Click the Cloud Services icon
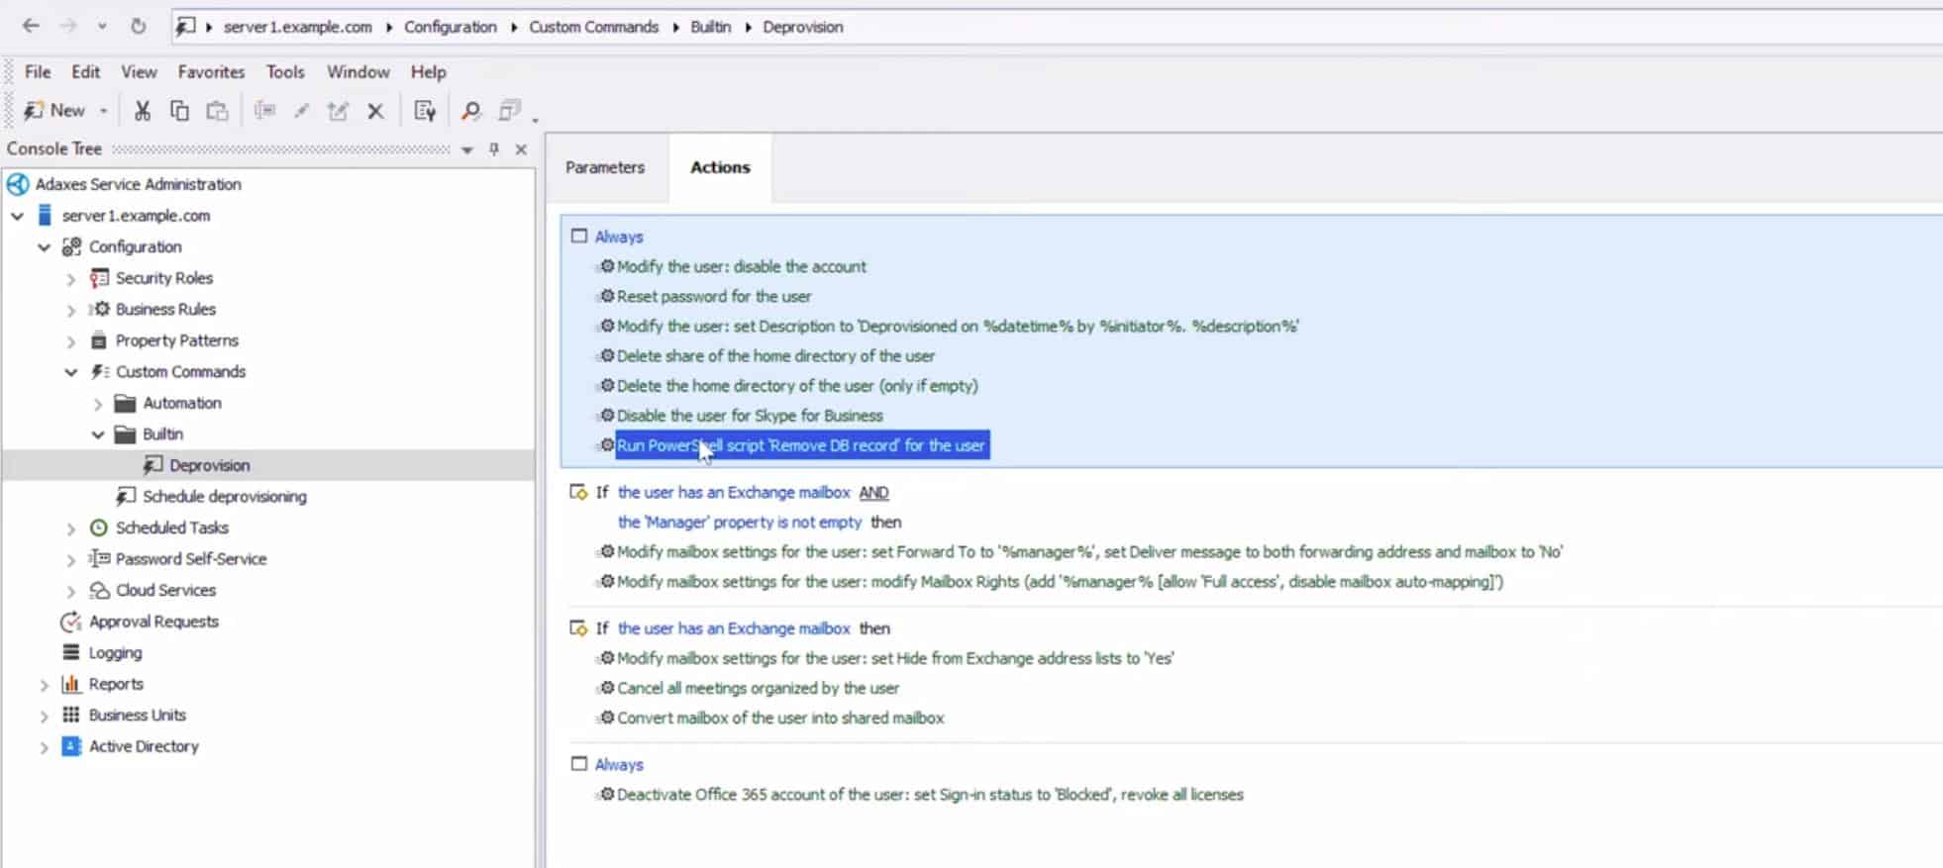This screenshot has width=1943, height=868. point(99,590)
